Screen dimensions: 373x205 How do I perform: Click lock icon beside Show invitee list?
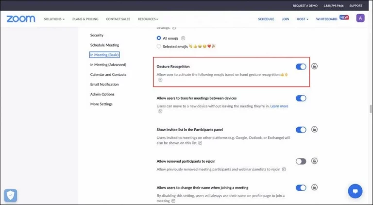point(314,130)
